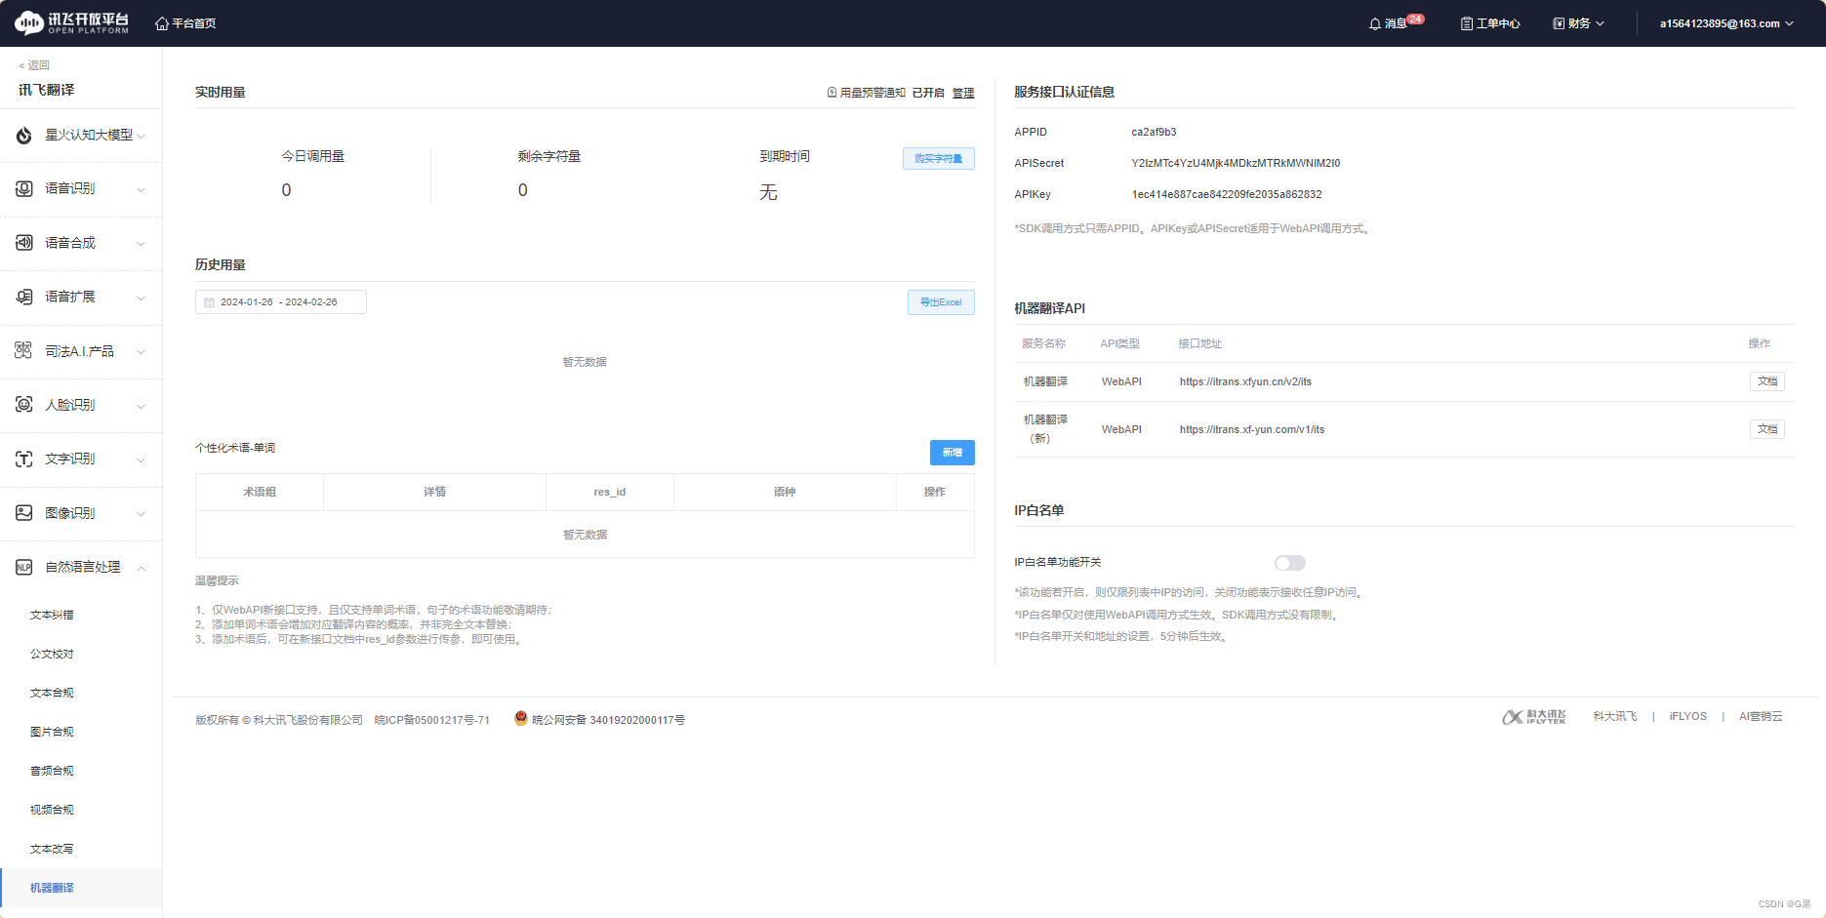
Task: Click the iFLYOS footer link
Action: click(1687, 717)
